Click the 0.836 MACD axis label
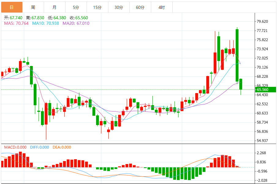Screen dimensions: 277x184 pyautogui.click(x=261, y=162)
